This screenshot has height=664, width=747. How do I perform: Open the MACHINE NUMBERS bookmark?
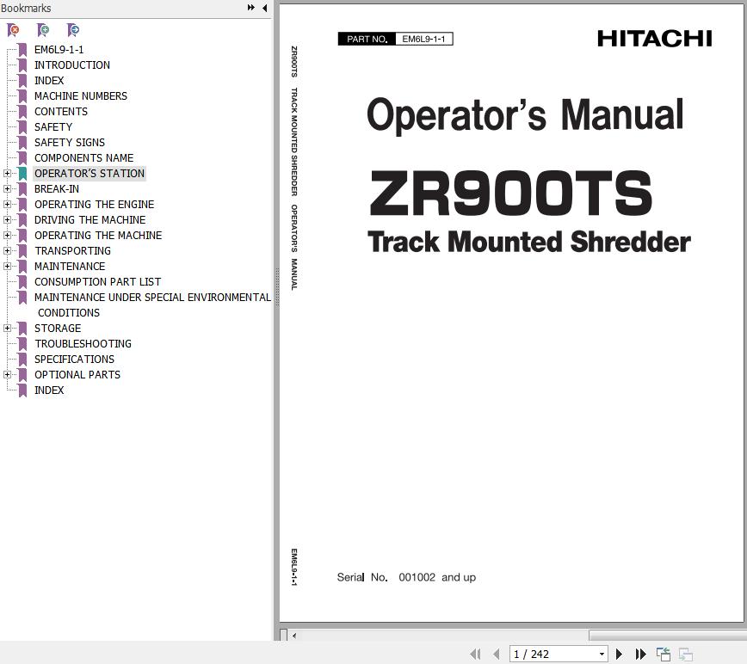[81, 96]
